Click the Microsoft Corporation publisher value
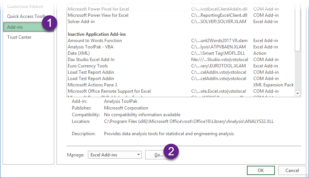 click(126, 108)
